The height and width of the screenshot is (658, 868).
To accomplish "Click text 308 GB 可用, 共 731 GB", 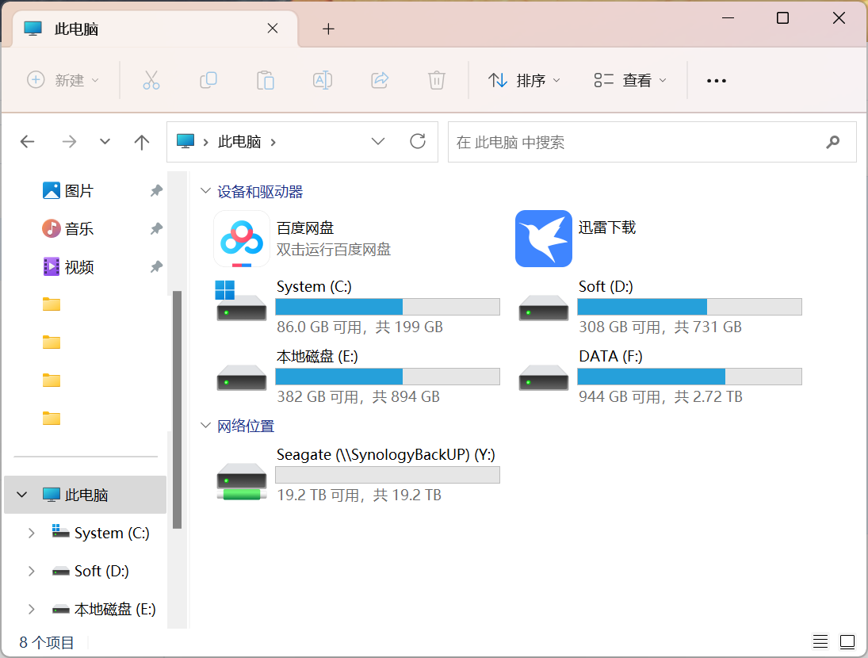I will (660, 327).
